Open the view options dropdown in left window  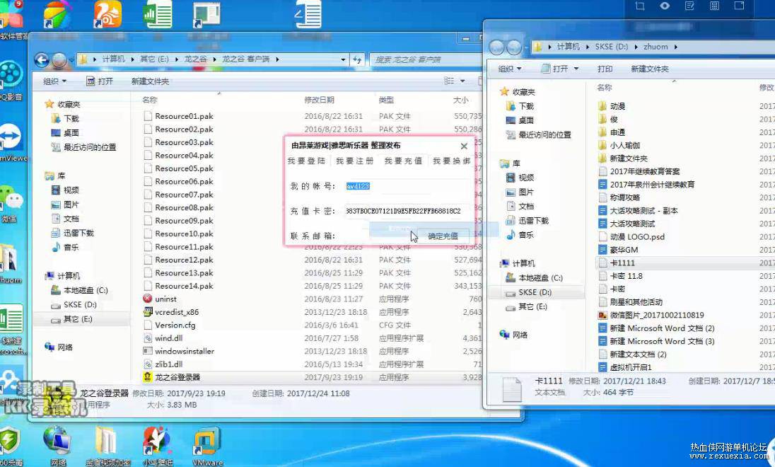click(x=462, y=81)
